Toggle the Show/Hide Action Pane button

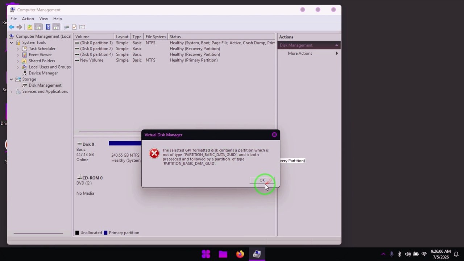(56, 27)
